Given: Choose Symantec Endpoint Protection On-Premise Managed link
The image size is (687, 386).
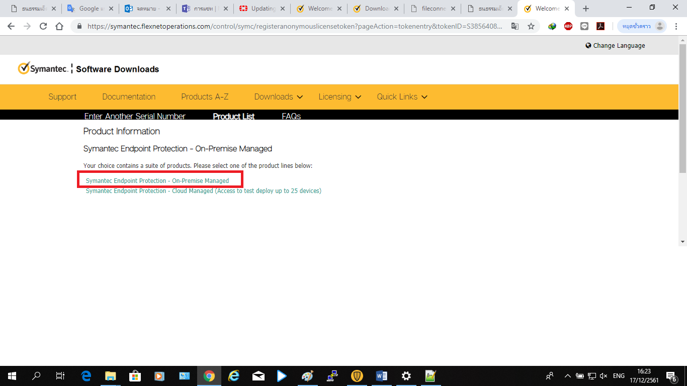Looking at the screenshot, I should pyautogui.click(x=157, y=181).
